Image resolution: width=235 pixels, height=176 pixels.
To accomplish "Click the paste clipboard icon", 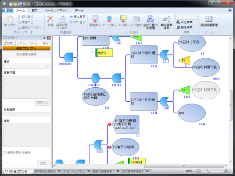I will (x=10, y=19).
